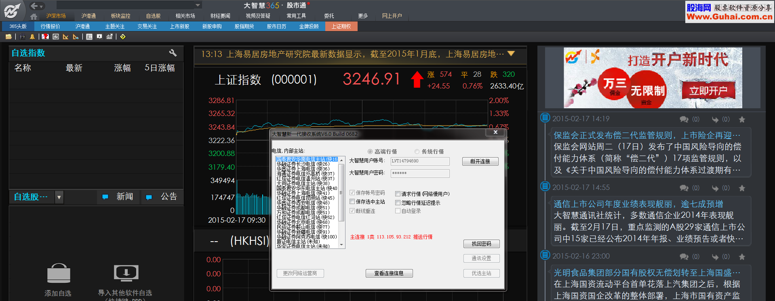This screenshot has width=775, height=301.
Task: Click the open folder toolbar icon
Action: click(x=8, y=37)
